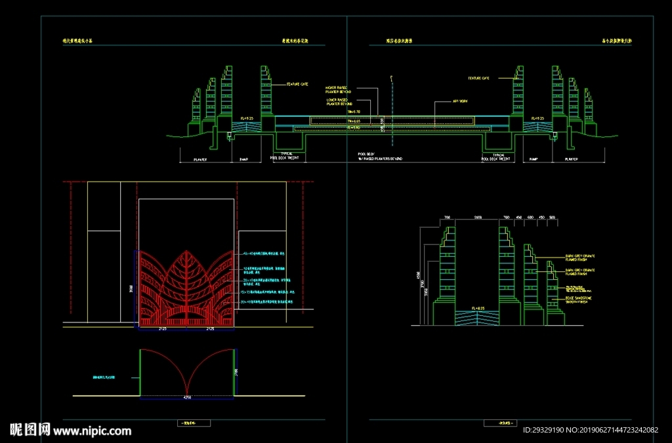Pick the "HIGHER RAISED PLANTER BEYOND" note

[338, 90]
